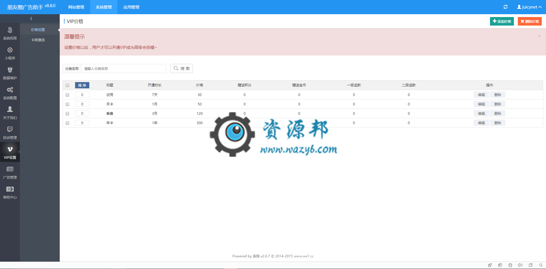Screen dimensions: 546x269
Task: Click the 一级返款 column header
Action: [x=354, y=85]
